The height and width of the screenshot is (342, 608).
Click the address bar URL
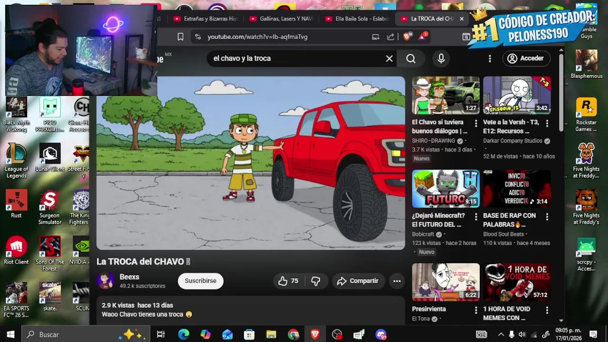click(x=257, y=37)
